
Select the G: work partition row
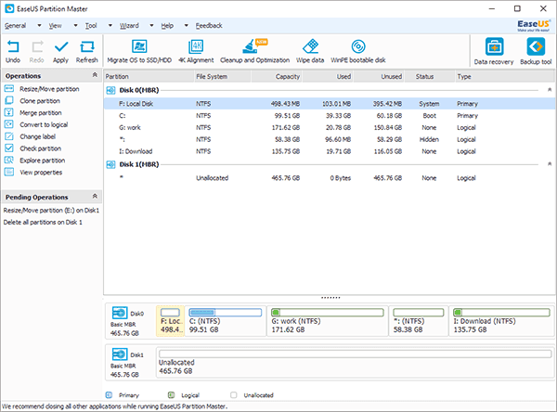click(330, 127)
